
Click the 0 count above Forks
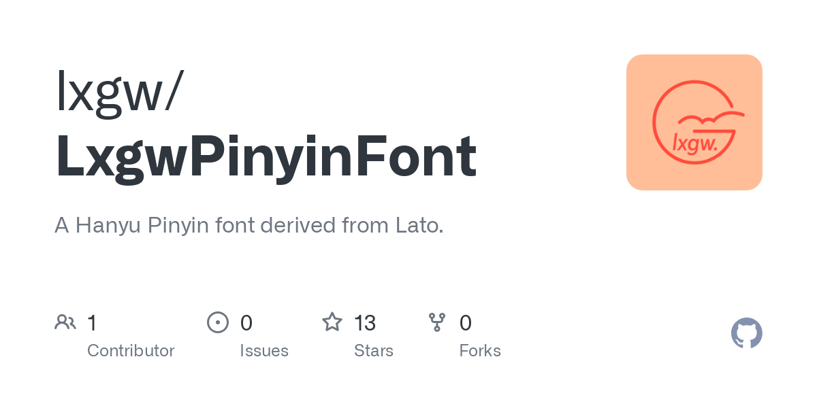coord(466,323)
